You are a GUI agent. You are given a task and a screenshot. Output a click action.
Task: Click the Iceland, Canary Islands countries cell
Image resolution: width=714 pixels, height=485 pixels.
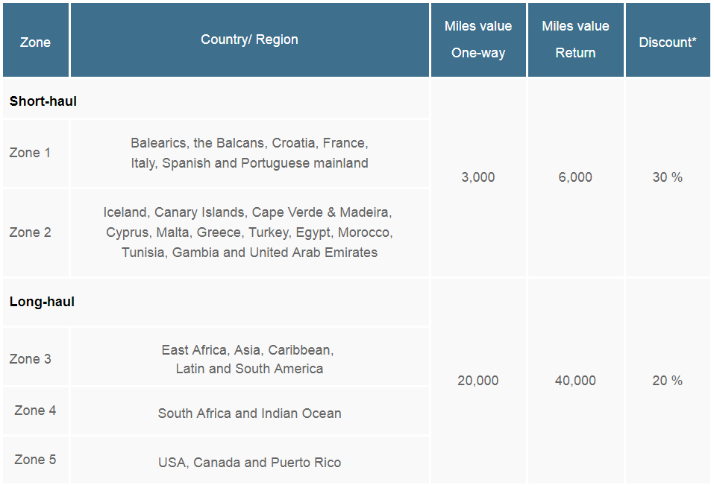point(249,232)
